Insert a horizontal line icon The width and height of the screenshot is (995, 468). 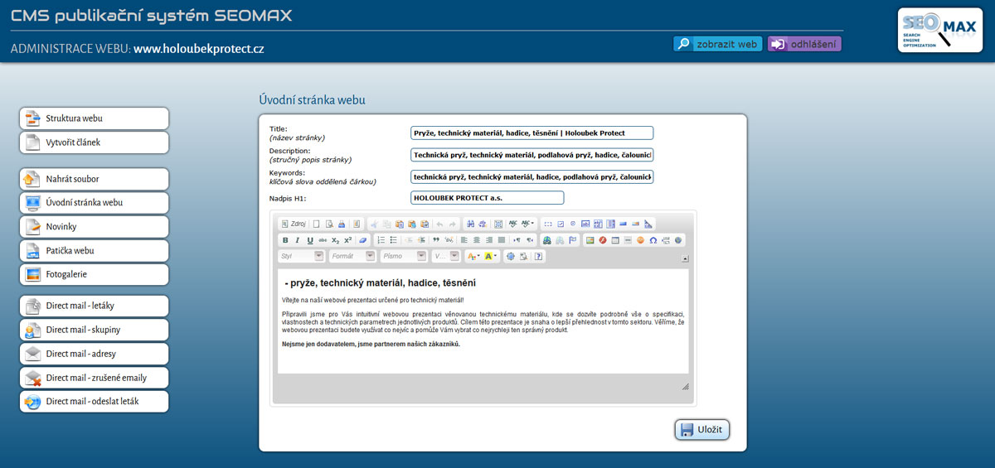point(628,240)
